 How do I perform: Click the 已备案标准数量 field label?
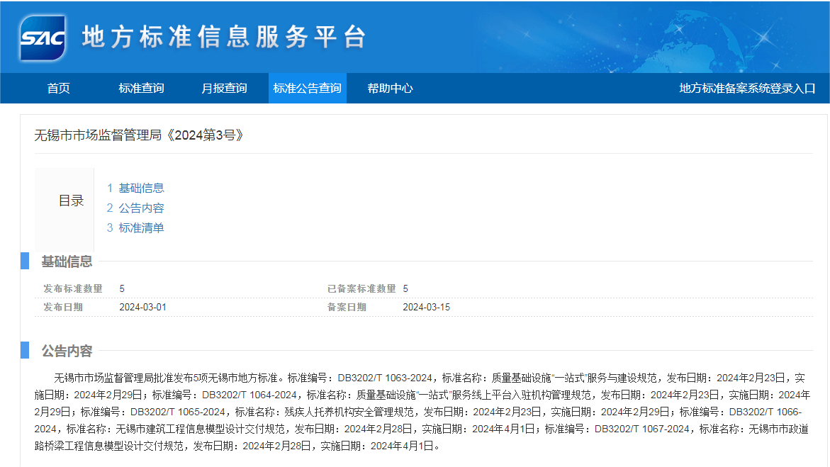pyautogui.click(x=361, y=288)
